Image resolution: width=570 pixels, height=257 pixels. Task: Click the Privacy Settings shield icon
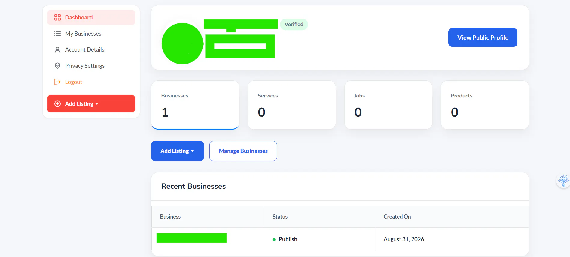click(x=57, y=66)
